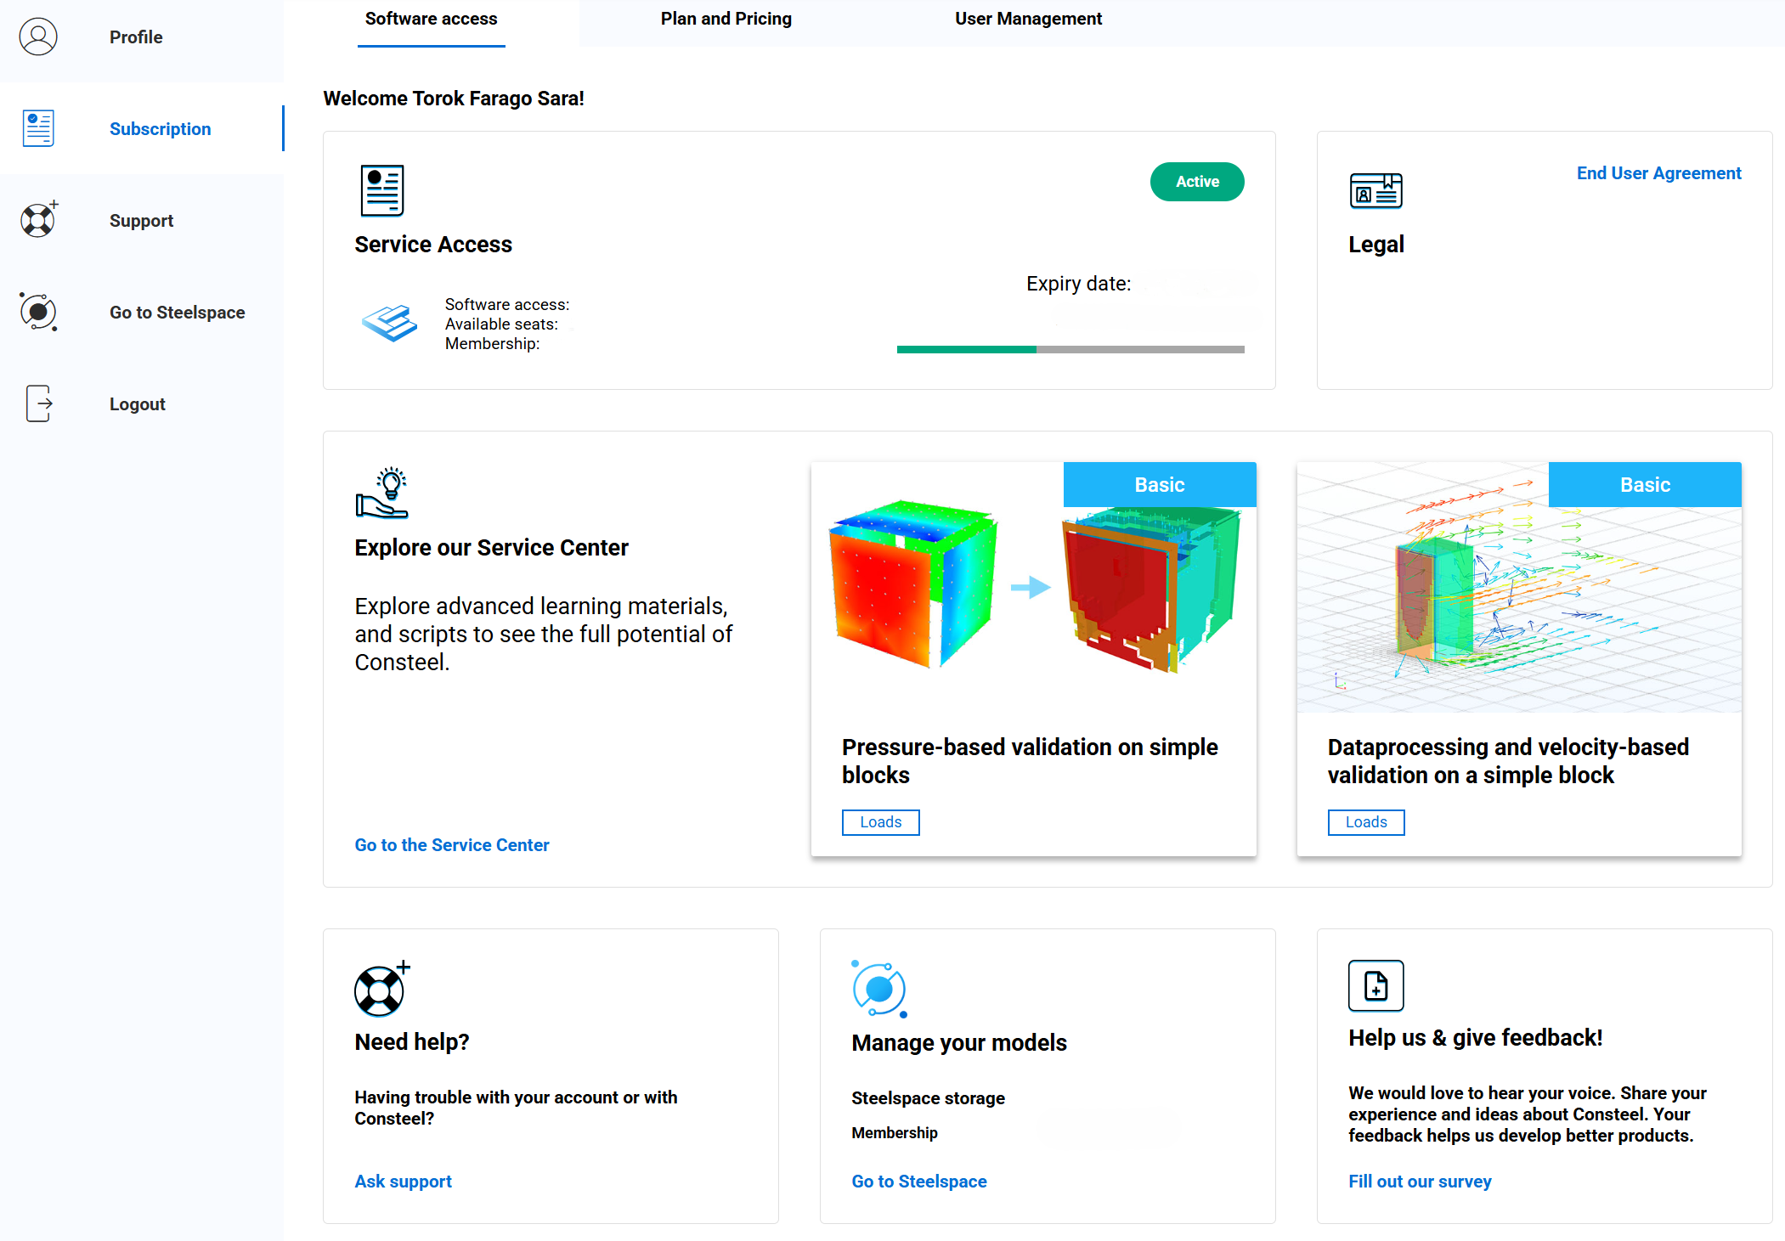Click the Software access: label
The image size is (1785, 1241).
coord(507,305)
